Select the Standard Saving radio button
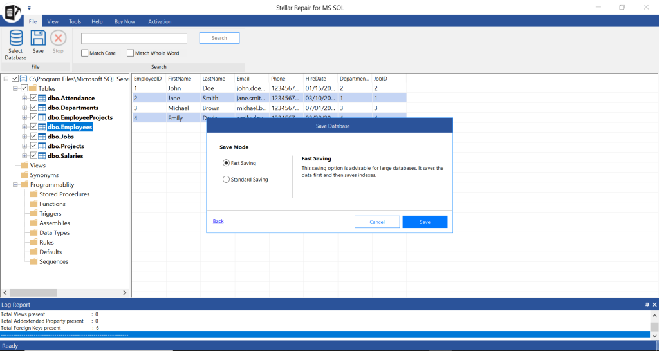The width and height of the screenshot is (659, 351). click(x=226, y=180)
